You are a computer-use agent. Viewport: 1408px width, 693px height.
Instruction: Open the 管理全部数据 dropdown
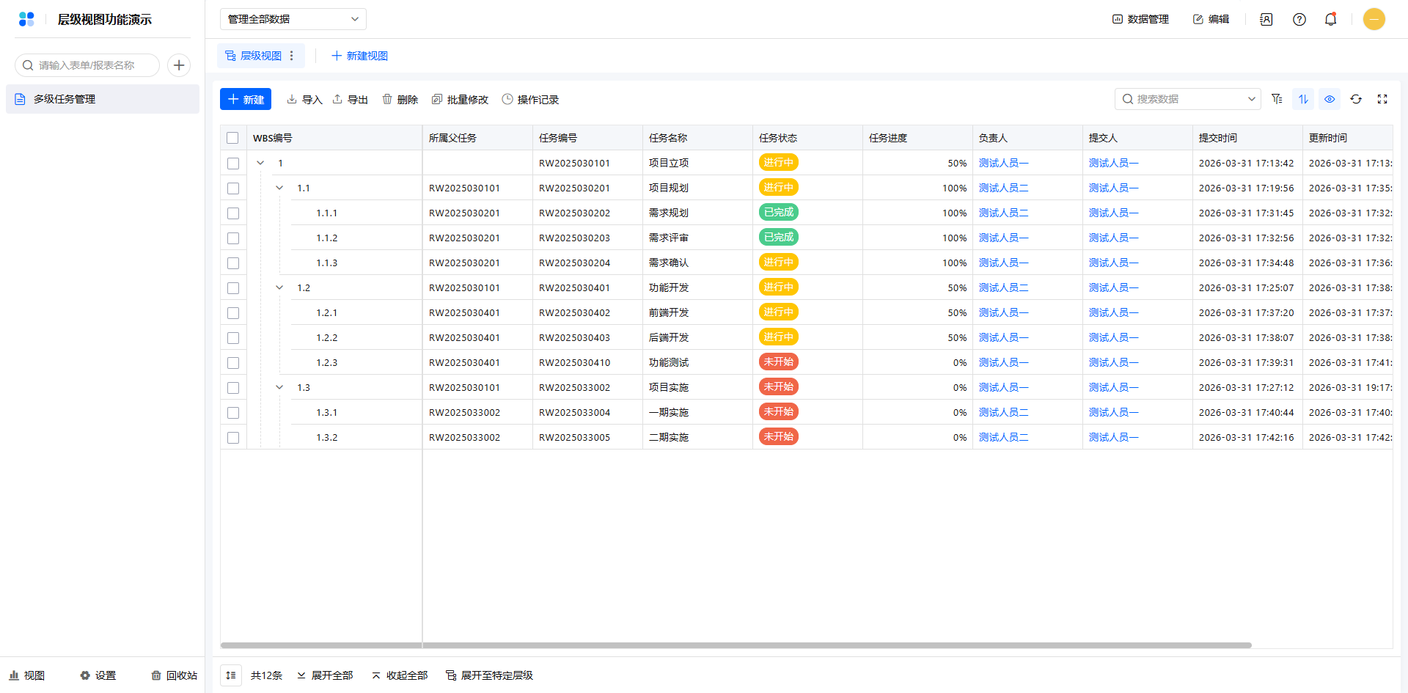(x=293, y=19)
